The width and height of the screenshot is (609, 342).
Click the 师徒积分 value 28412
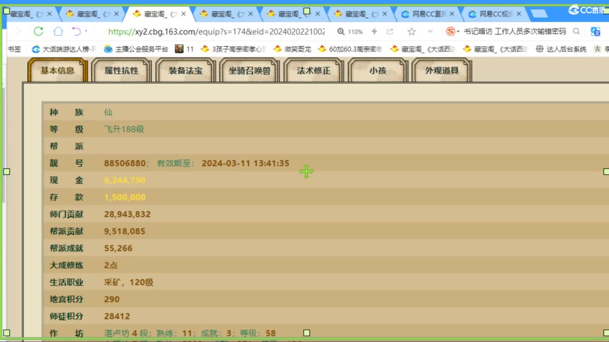[x=117, y=316]
